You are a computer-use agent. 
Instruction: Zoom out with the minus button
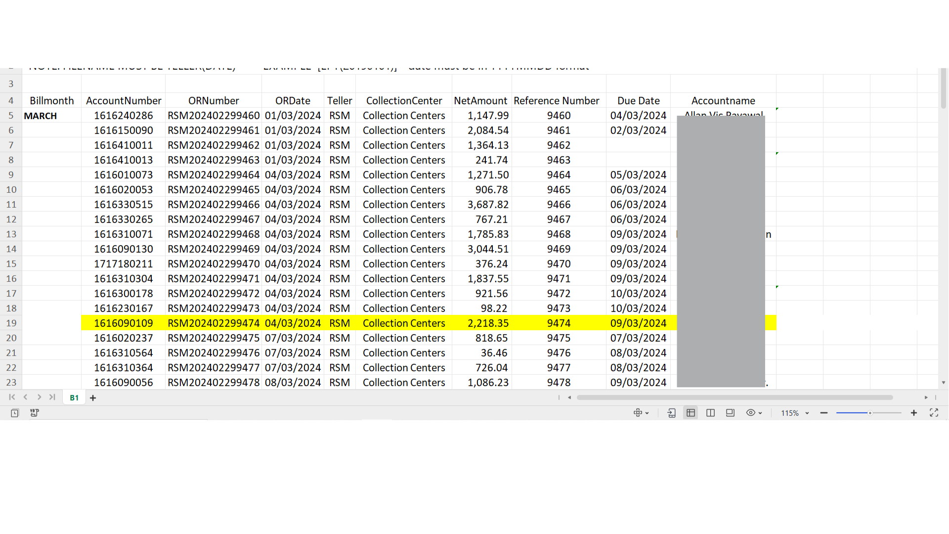[824, 413]
